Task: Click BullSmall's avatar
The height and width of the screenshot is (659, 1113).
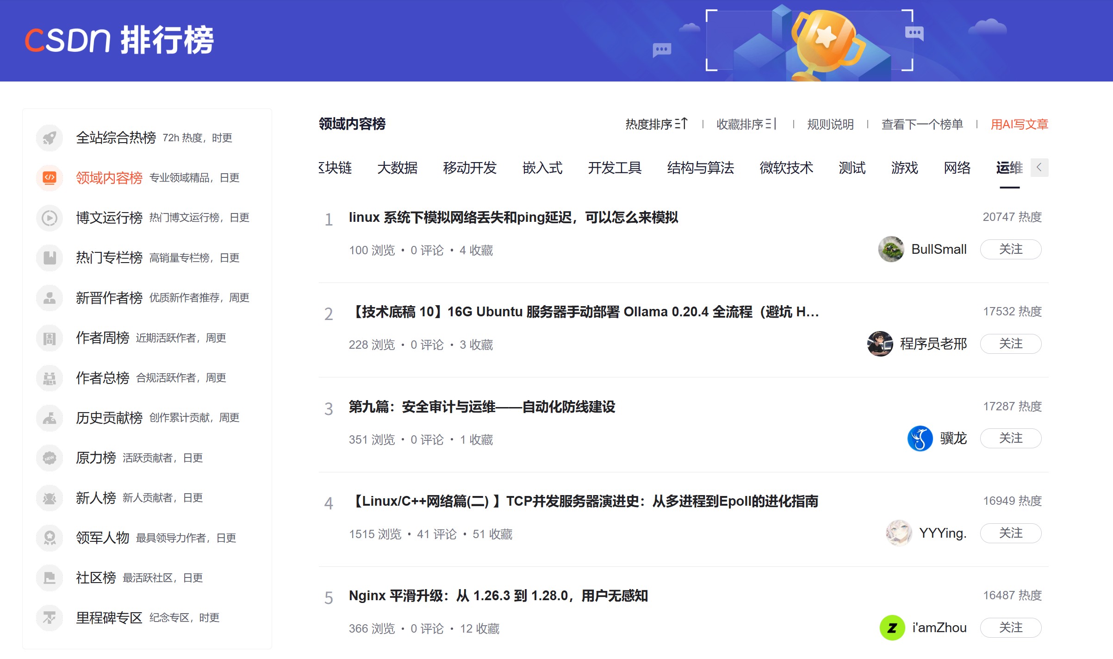Action: [891, 249]
